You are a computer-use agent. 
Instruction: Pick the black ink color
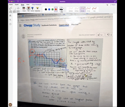coord(46,9)
